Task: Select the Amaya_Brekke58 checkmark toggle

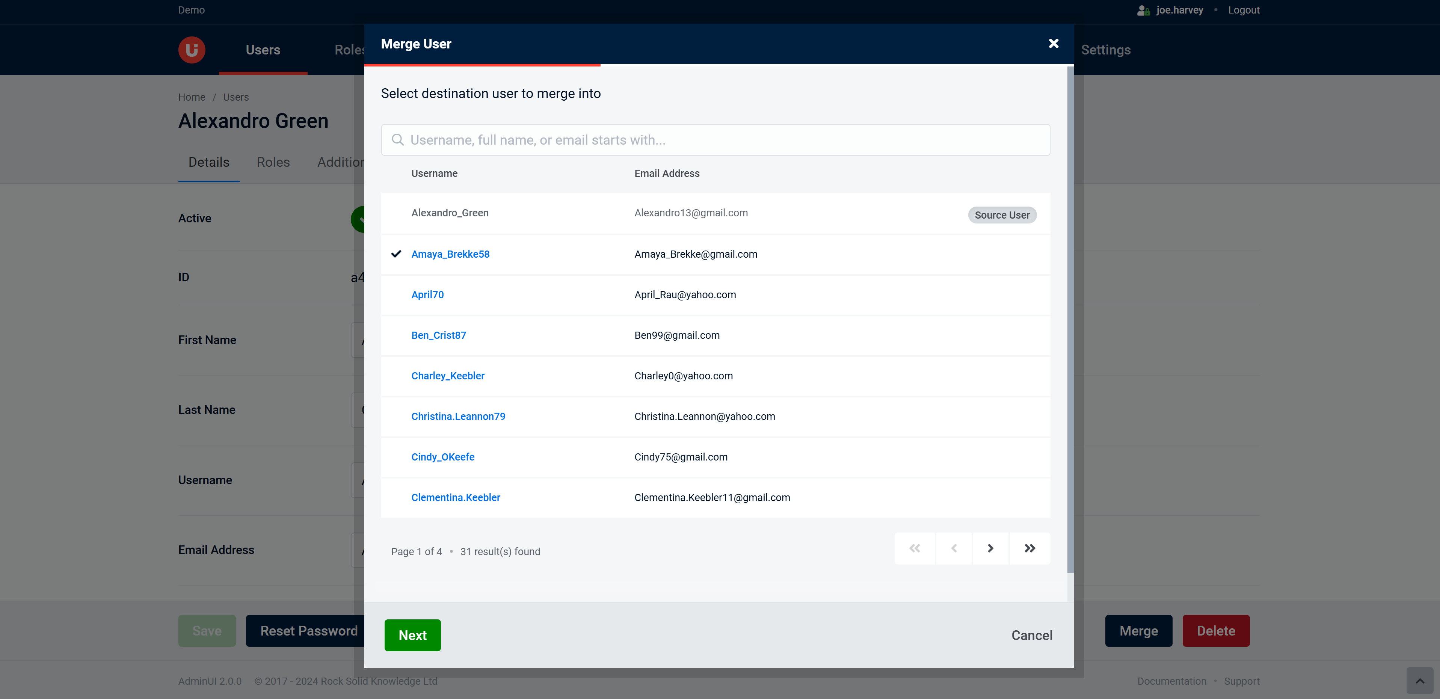Action: tap(396, 254)
